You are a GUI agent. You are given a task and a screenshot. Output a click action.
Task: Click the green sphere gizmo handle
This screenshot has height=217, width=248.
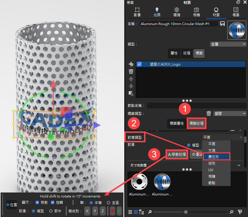click(51, 137)
